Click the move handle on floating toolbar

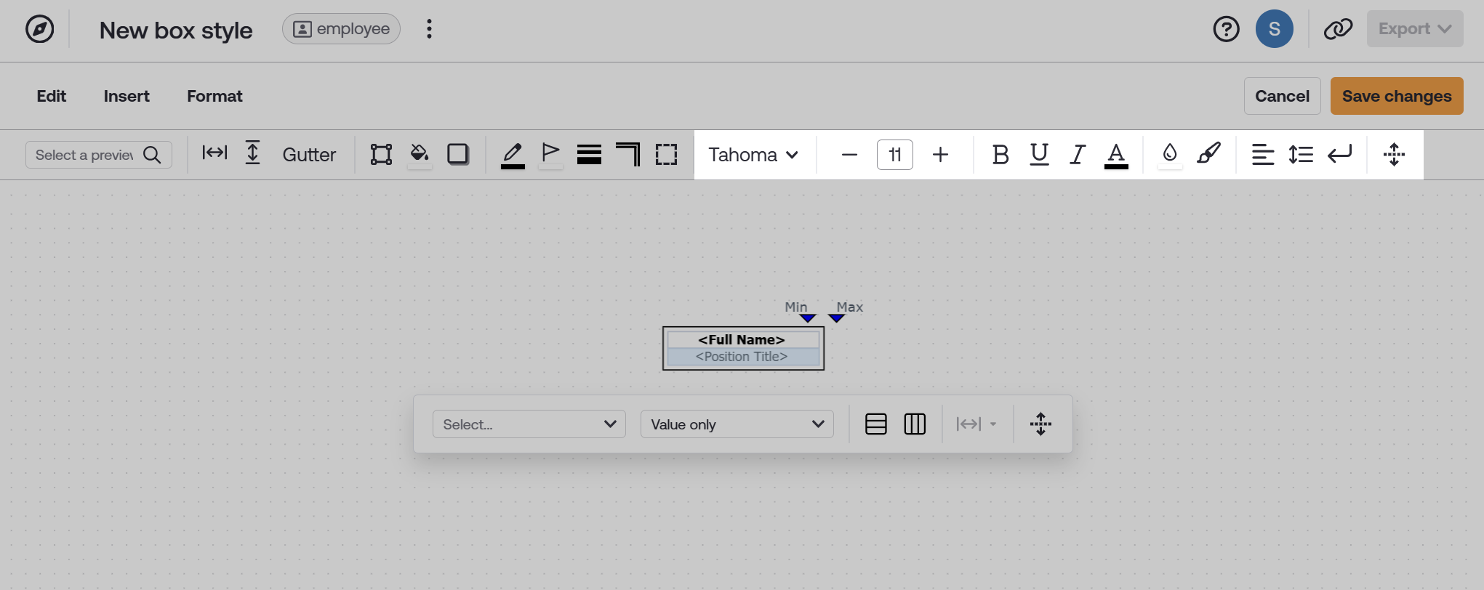click(1040, 424)
